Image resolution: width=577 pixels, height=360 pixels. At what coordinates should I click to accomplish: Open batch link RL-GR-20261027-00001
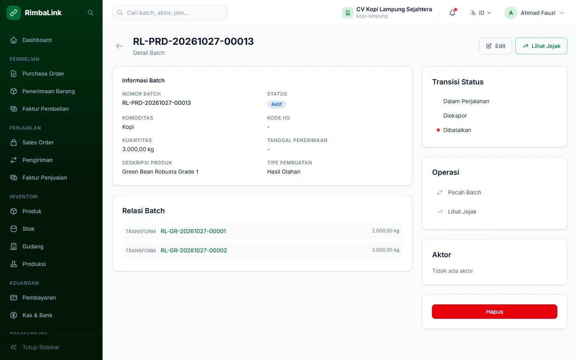tap(193, 231)
